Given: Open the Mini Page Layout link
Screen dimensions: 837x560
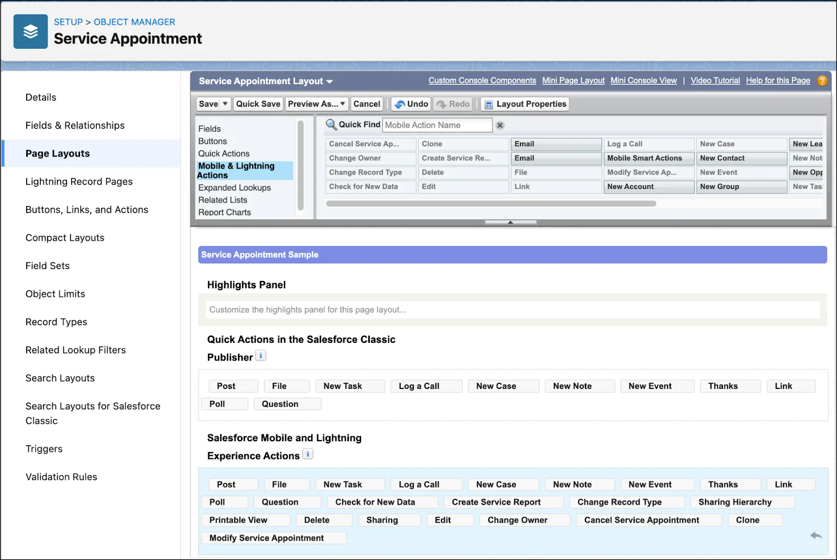Looking at the screenshot, I should 573,81.
